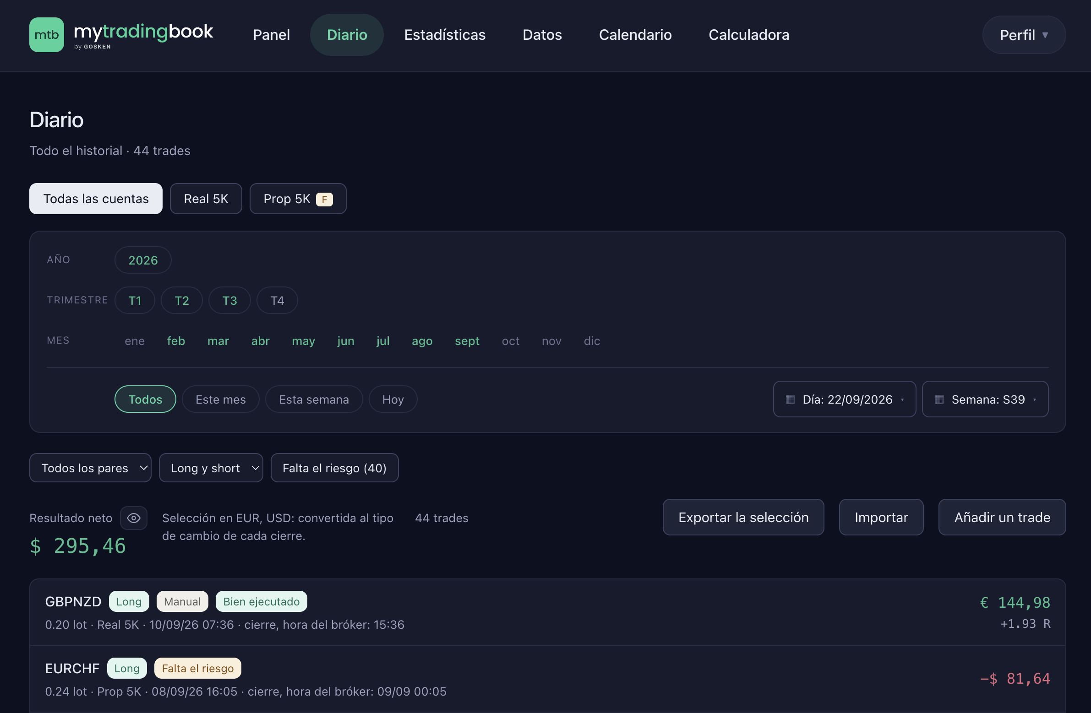Open the Semana: S39 week picker
The height and width of the screenshot is (713, 1091).
pos(985,400)
